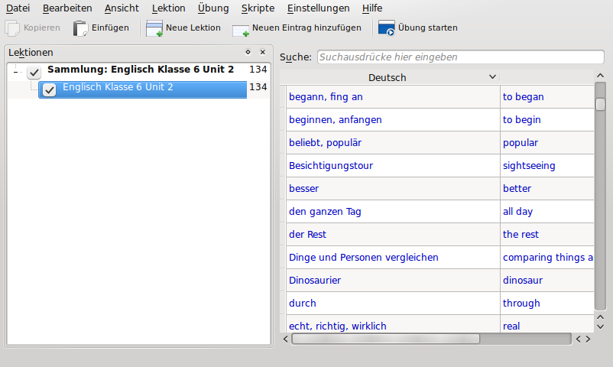The width and height of the screenshot is (613, 367).
Task: Close the Lektionen panel
Action: pos(263,52)
